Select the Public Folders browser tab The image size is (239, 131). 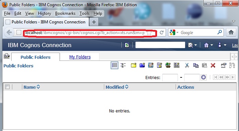[46, 22]
